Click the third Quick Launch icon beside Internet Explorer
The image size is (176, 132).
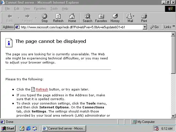click(x=35, y=128)
